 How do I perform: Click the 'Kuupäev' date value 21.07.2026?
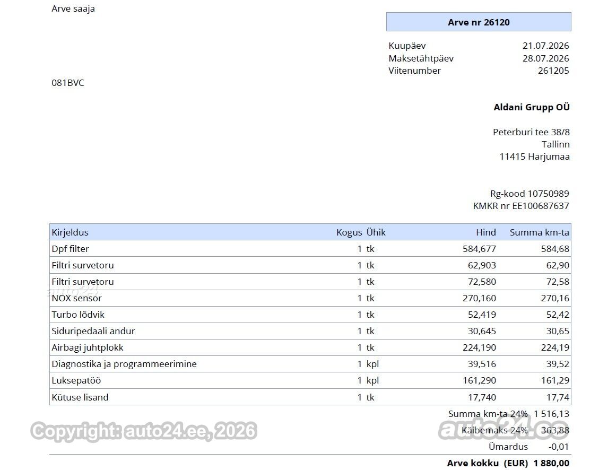click(x=545, y=46)
